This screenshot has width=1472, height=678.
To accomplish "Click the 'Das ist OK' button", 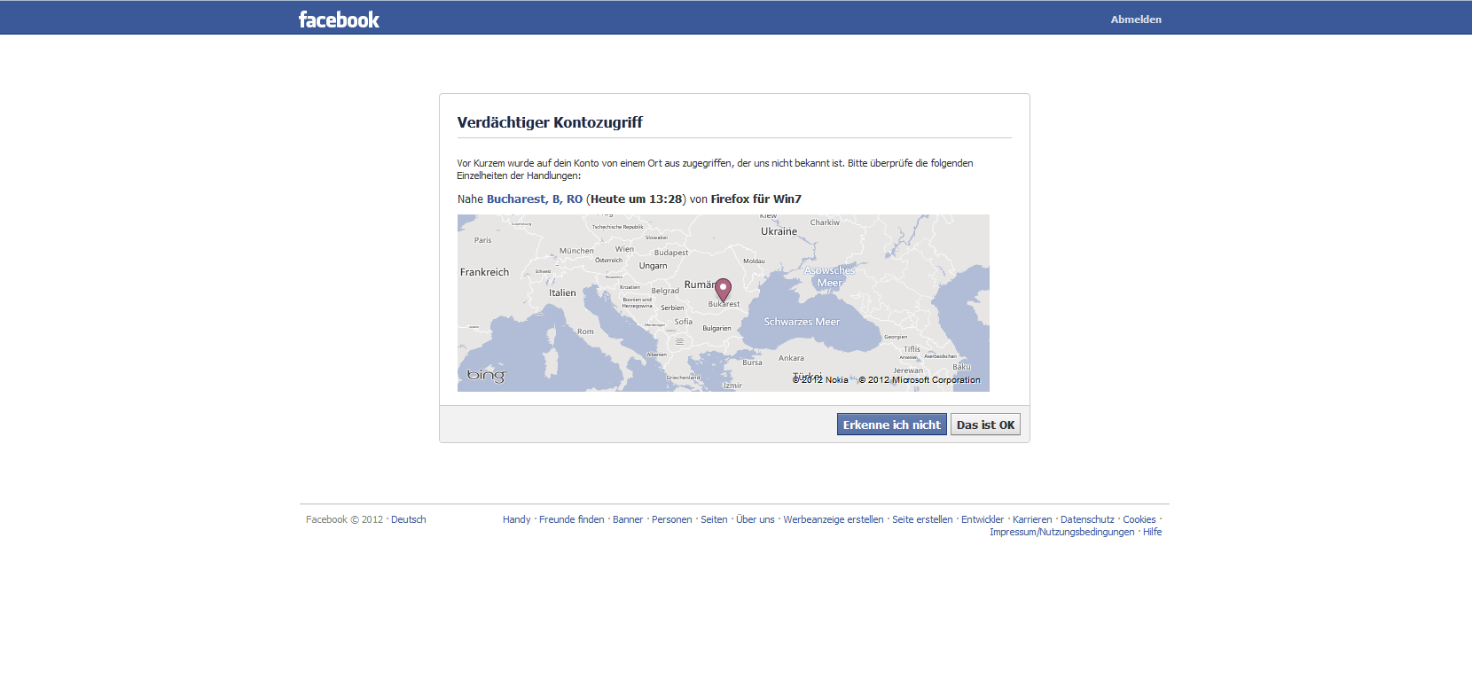I will (x=985, y=425).
